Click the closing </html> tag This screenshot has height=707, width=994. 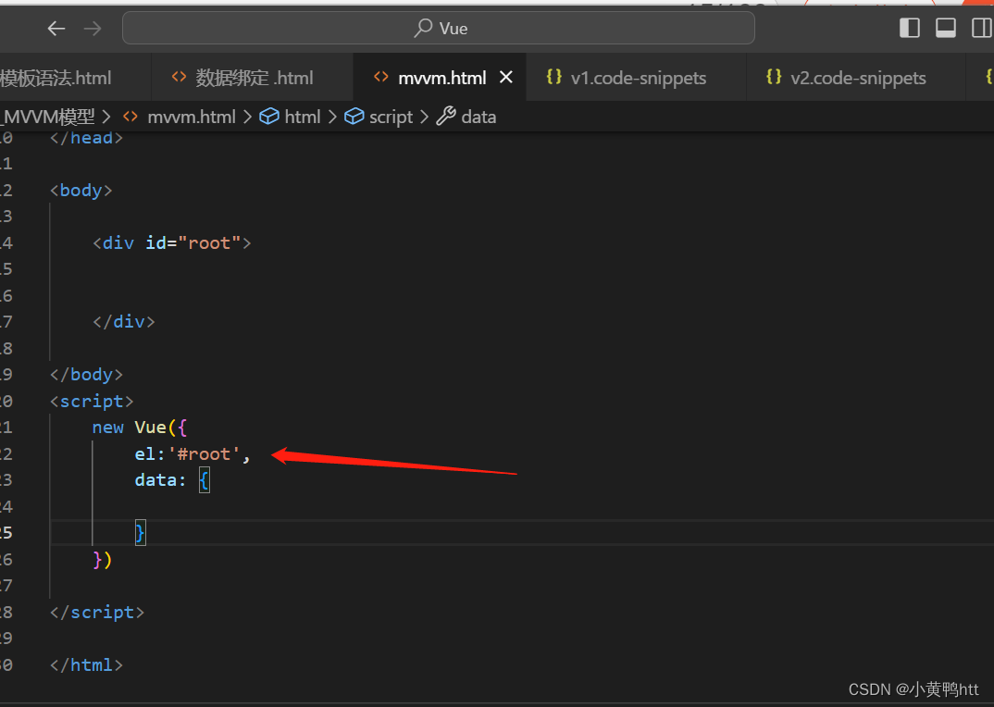click(86, 664)
